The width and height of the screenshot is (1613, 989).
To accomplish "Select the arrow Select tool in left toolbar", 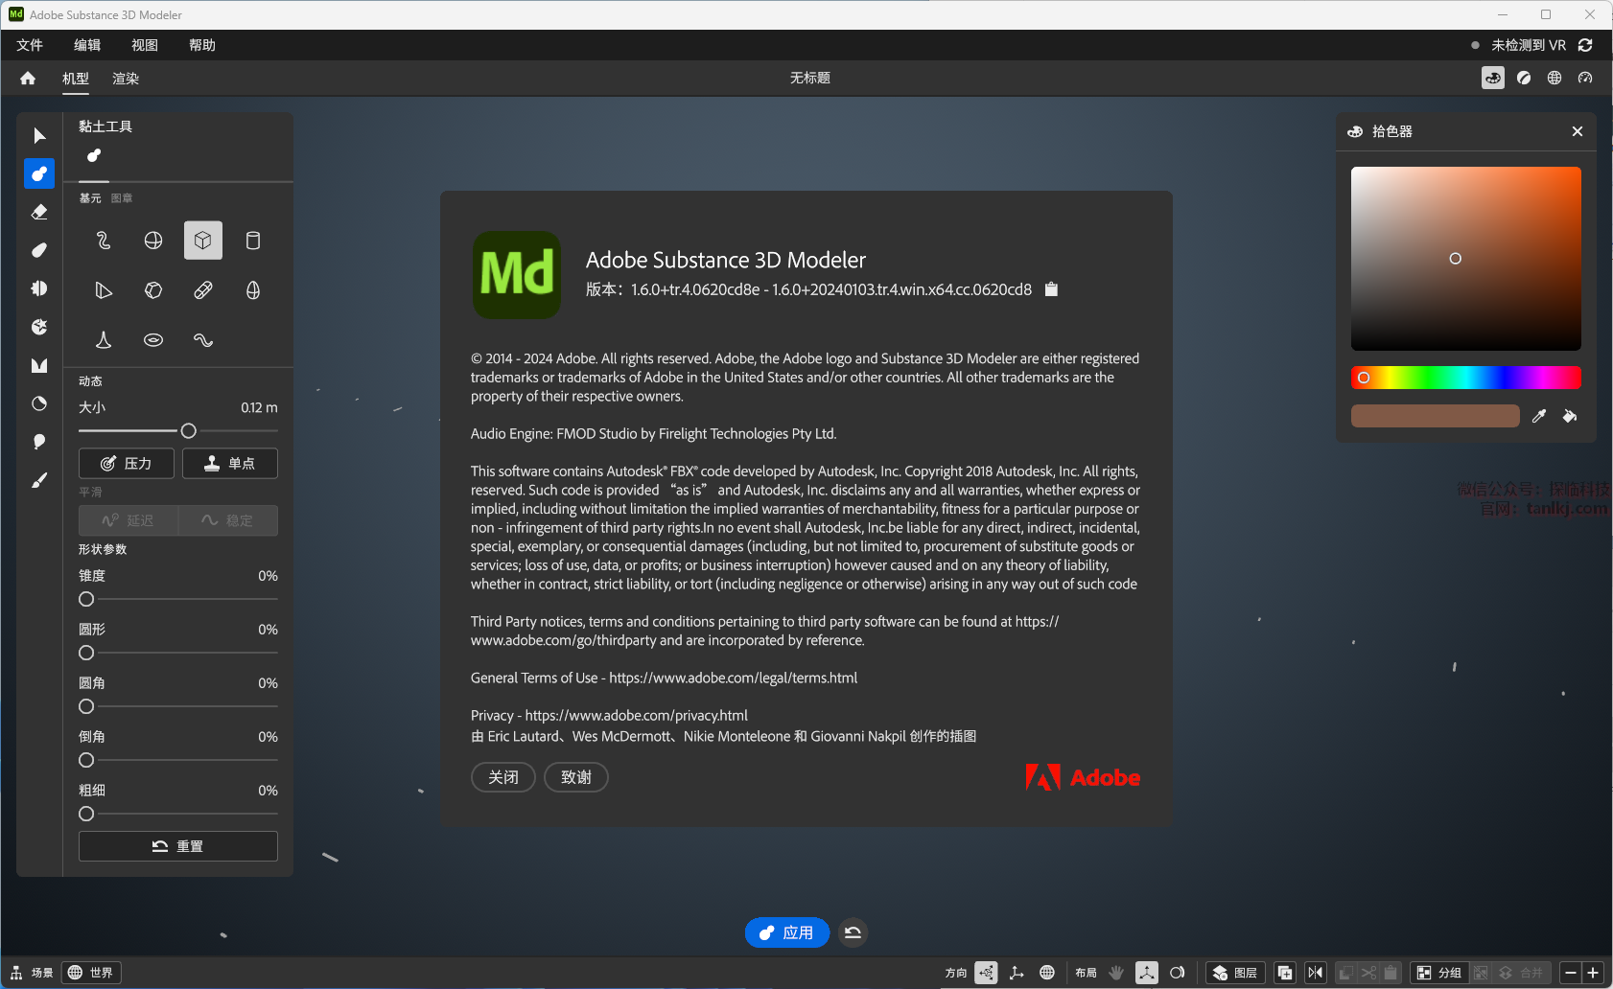I will (x=39, y=135).
